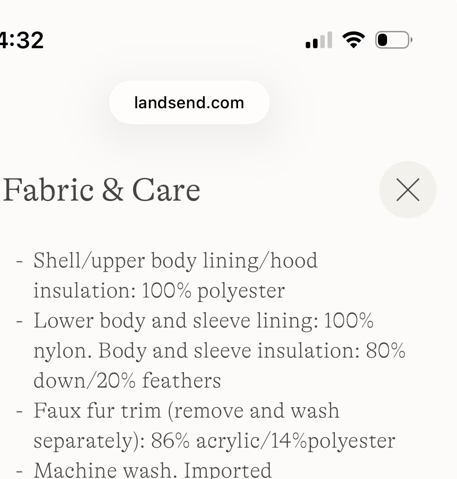Tap the battery level icon

point(393,40)
